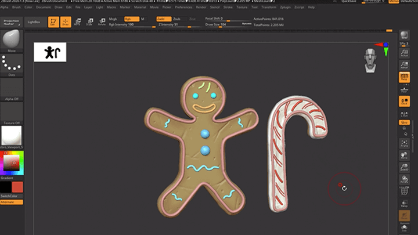Screen dimensions: 418x235
Task: Toggle the Edit mode button
Action: [53, 22]
